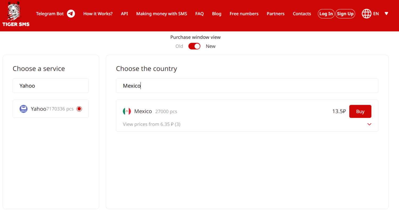Focus the country search field

[247, 86]
